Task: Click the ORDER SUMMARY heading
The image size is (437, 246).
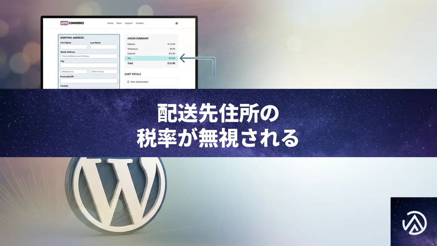Action: (x=138, y=39)
